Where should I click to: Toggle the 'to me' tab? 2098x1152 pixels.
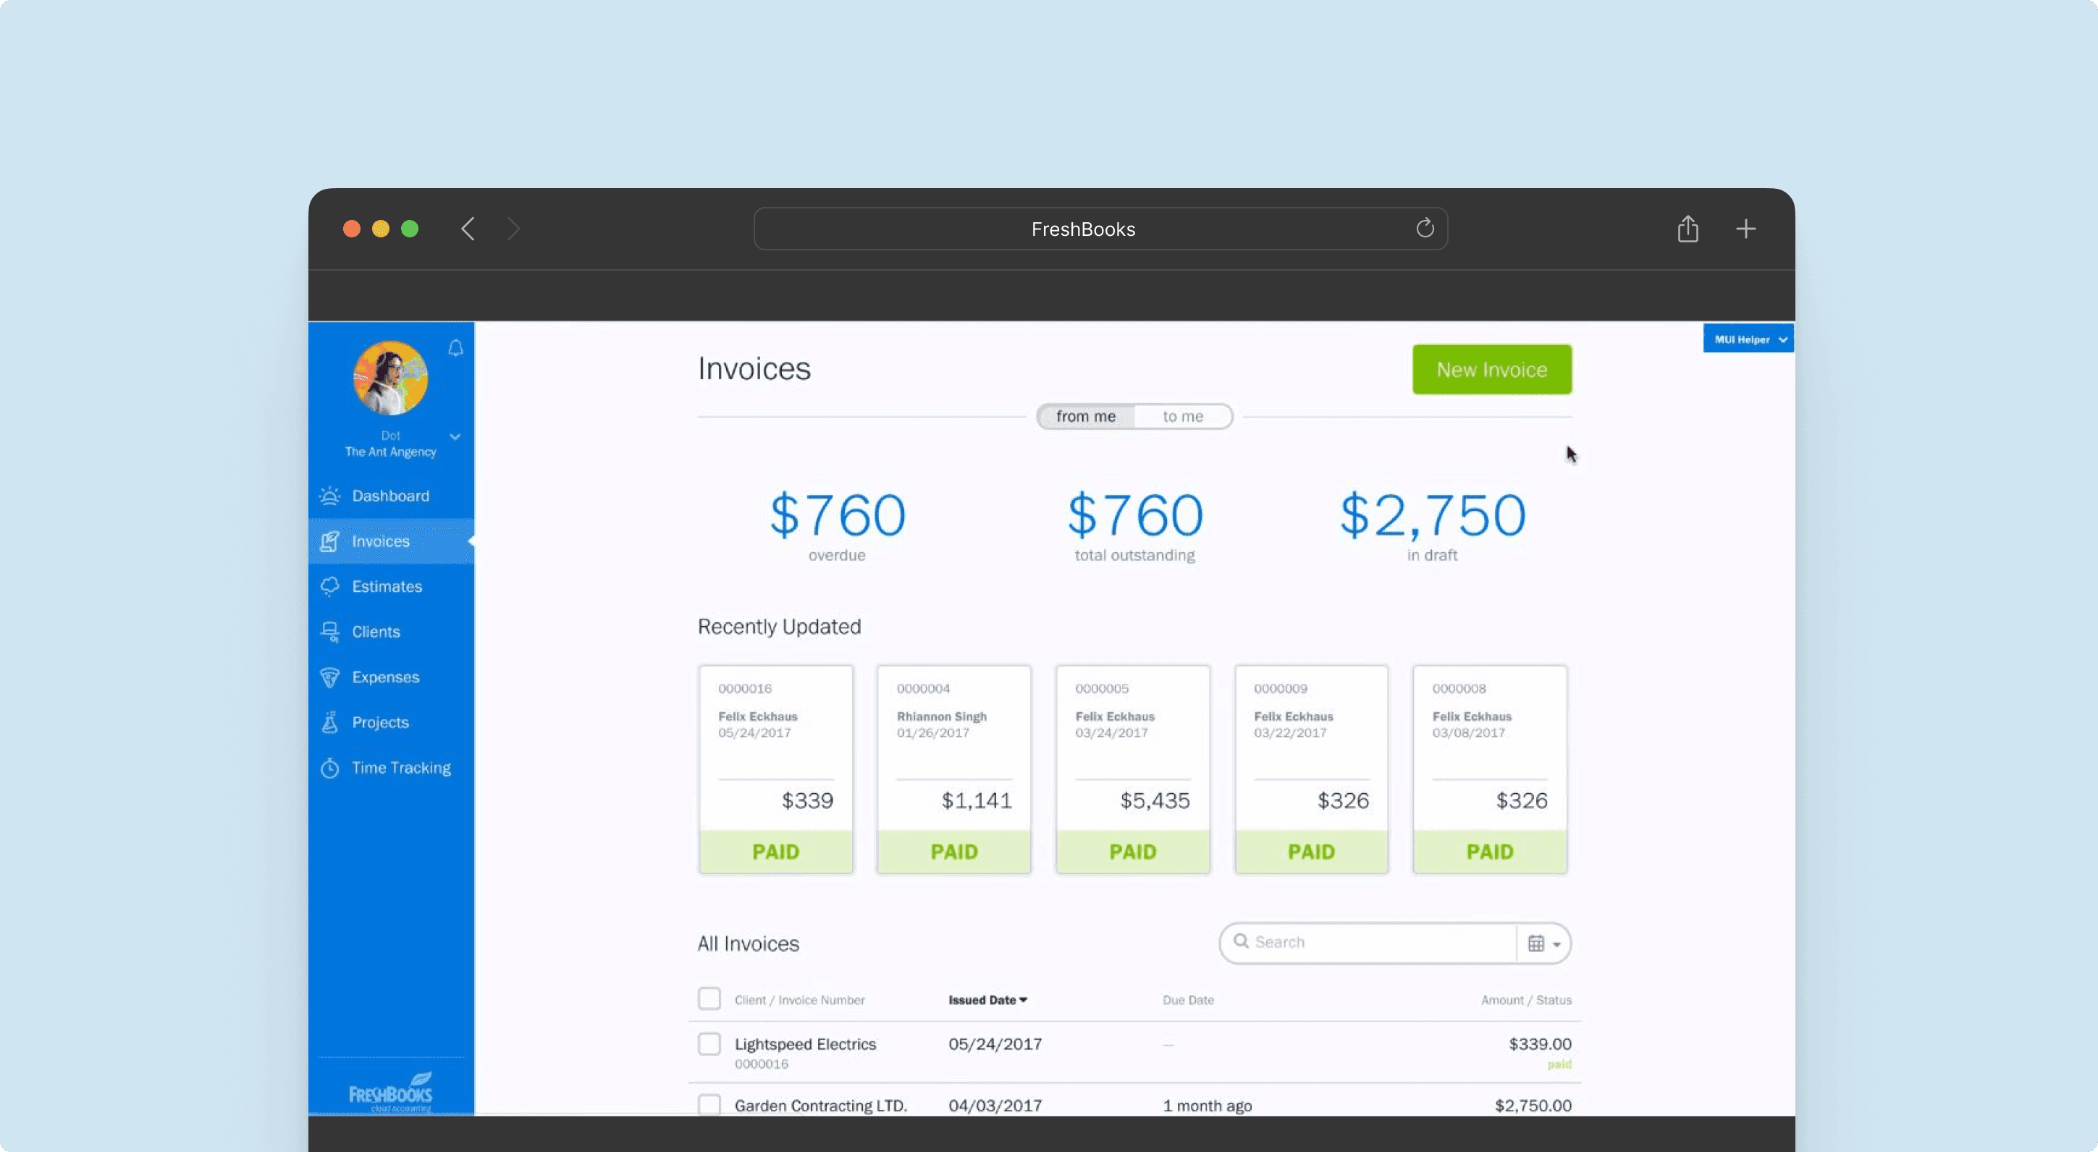tap(1181, 415)
